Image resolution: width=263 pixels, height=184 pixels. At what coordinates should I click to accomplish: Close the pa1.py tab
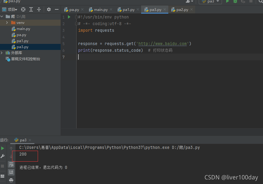pyautogui.click(x=138, y=10)
